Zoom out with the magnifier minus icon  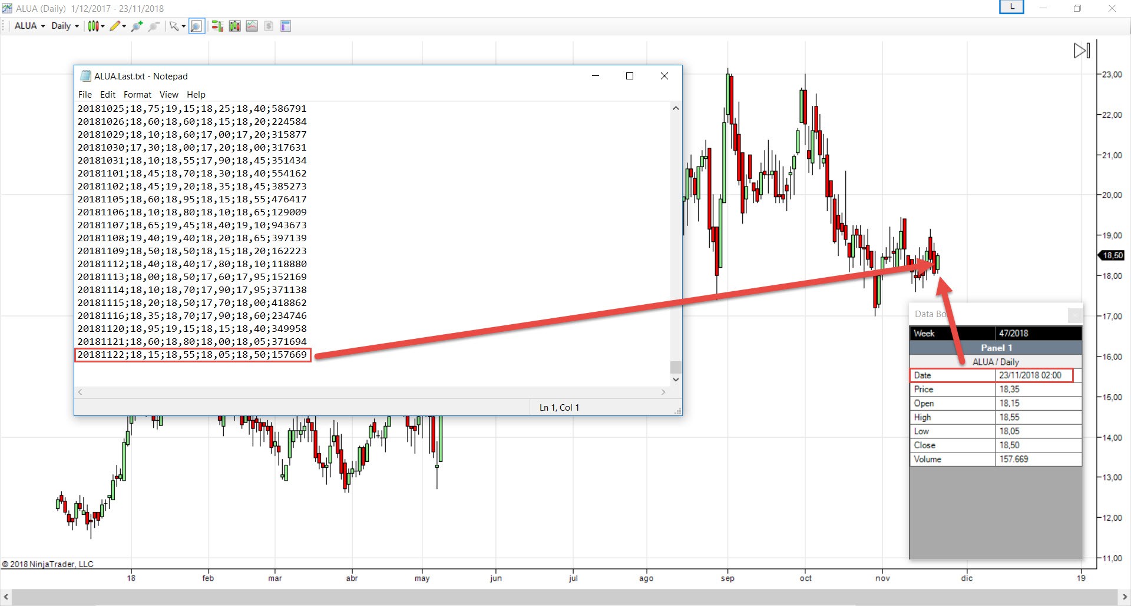[x=154, y=26]
